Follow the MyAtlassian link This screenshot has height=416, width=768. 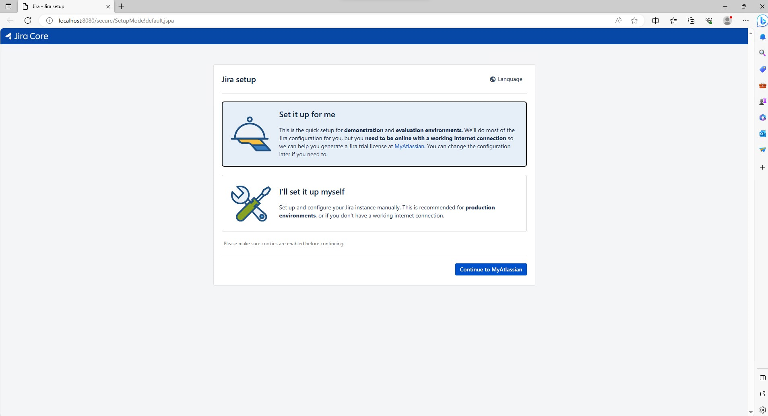[409, 146]
